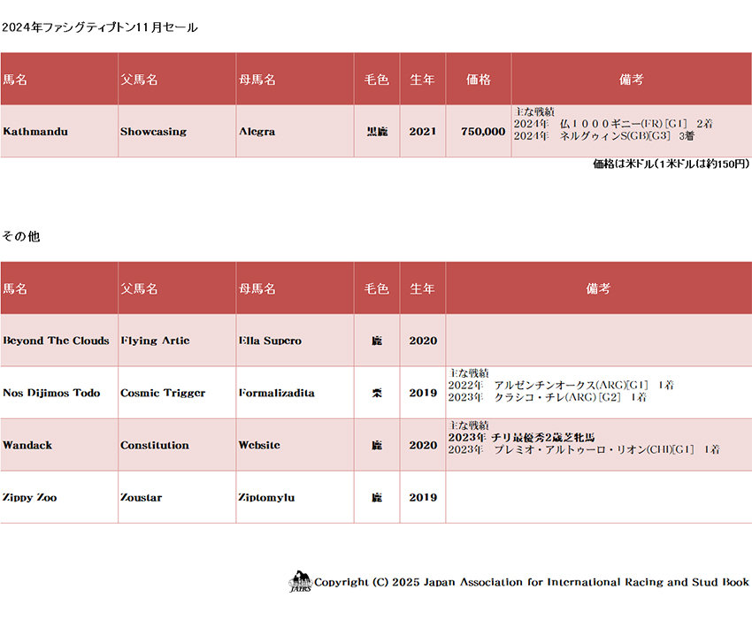Image resolution: width=752 pixels, height=628 pixels.
Task: Click dam name Ziptomylu
Action: (266, 497)
